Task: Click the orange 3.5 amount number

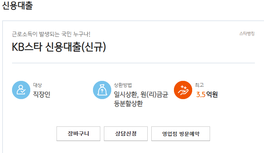Action: [200, 95]
